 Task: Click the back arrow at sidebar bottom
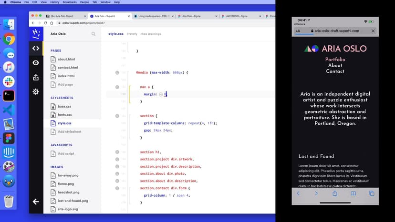click(36, 202)
